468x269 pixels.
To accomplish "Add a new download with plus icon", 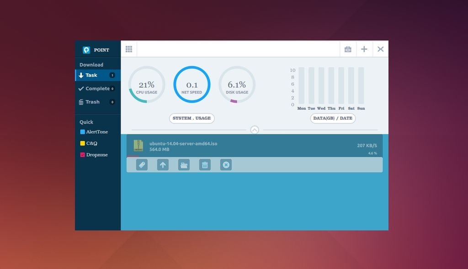I will pos(364,49).
